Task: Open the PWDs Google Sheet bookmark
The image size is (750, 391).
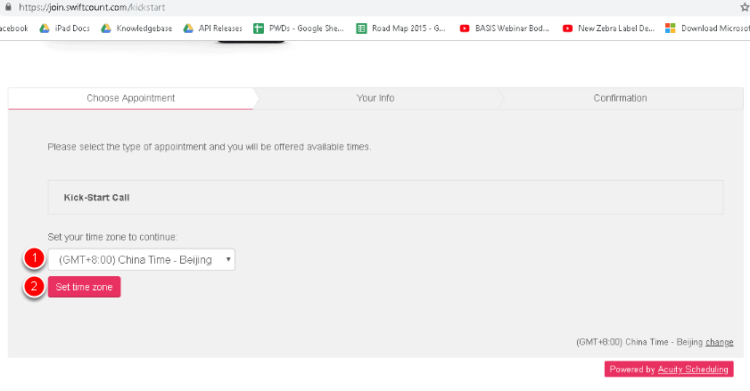Action: [x=299, y=29]
